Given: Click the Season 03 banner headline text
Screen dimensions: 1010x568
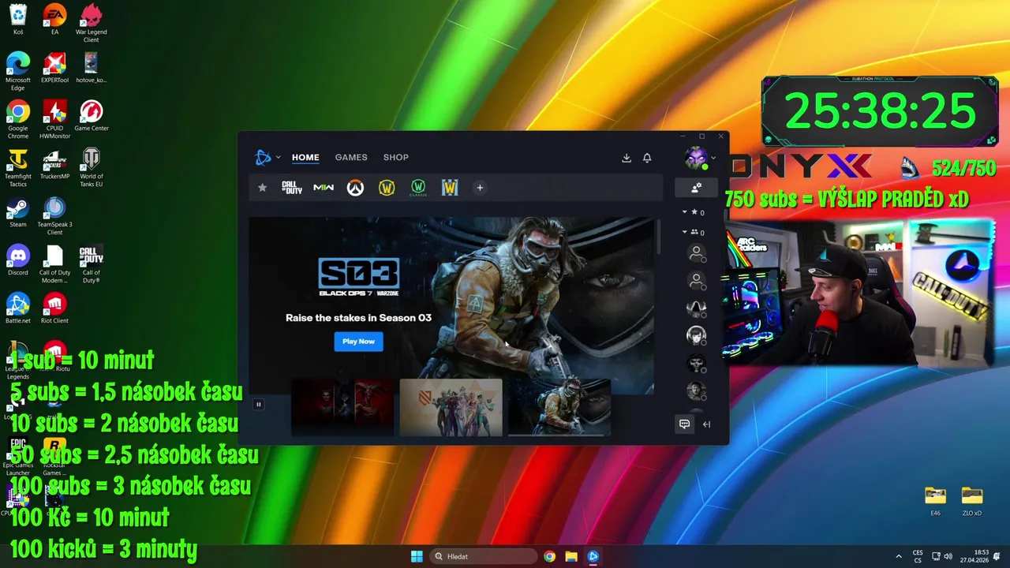Looking at the screenshot, I should tap(358, 318).
